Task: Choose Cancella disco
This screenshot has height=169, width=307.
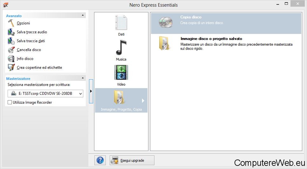Action: click(x=29, y=50)
